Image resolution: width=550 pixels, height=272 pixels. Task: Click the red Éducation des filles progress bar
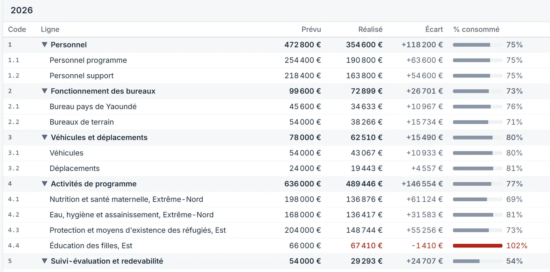tap(478, 246)
